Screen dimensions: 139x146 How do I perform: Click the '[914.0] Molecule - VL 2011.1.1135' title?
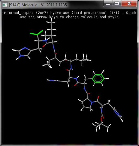pos(38,5)
